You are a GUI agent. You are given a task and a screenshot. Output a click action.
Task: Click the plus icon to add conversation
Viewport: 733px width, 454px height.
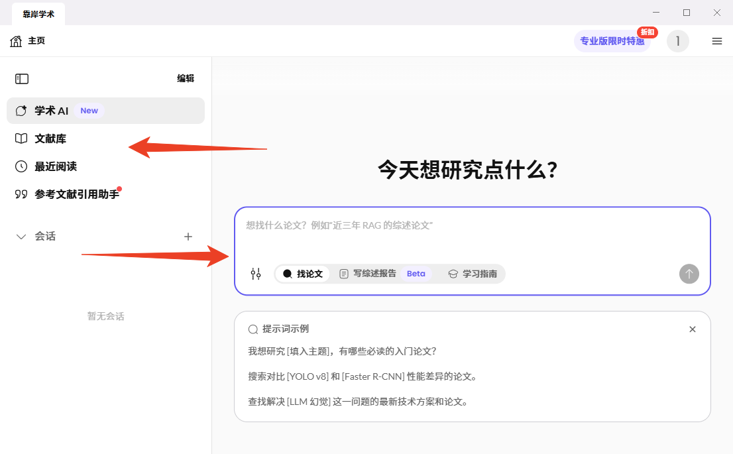(x=188, y=237)
